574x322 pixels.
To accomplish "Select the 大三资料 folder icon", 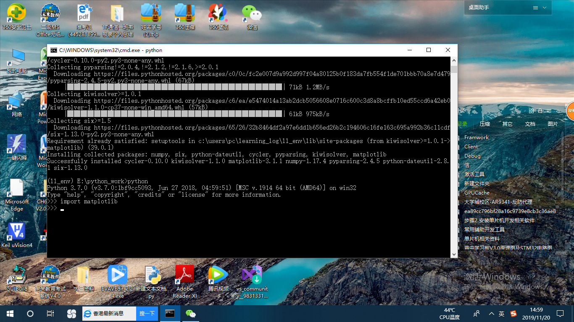I will tap(84, 278).
